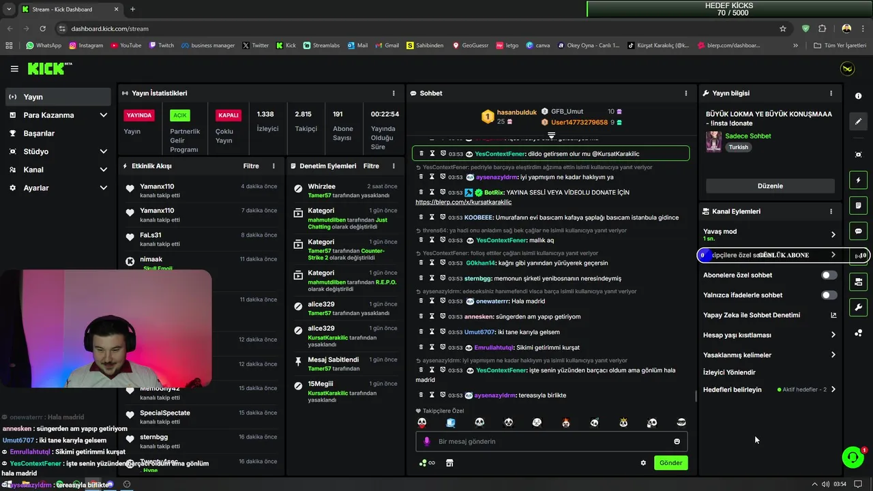
Task: Click the document icon in right toolbar
Action: (858, 205)
